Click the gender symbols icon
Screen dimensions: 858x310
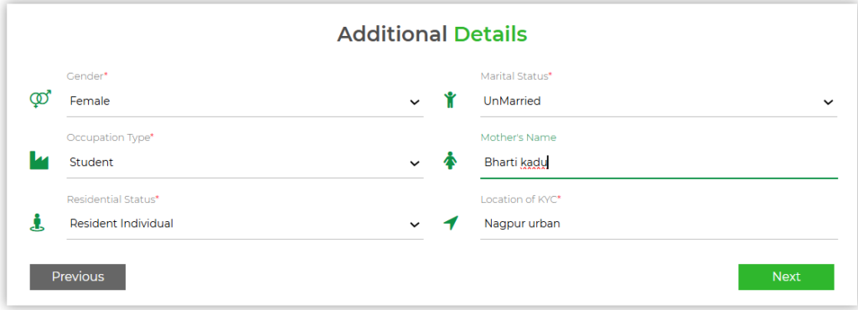coord(40,99)
